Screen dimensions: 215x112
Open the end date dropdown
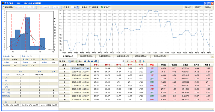point(51,7)
